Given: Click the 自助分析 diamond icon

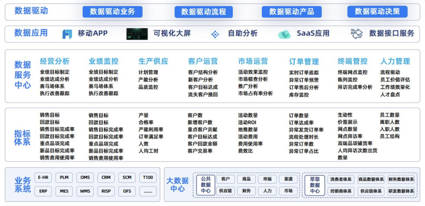Looking at the screenshot, I should 215,34.
